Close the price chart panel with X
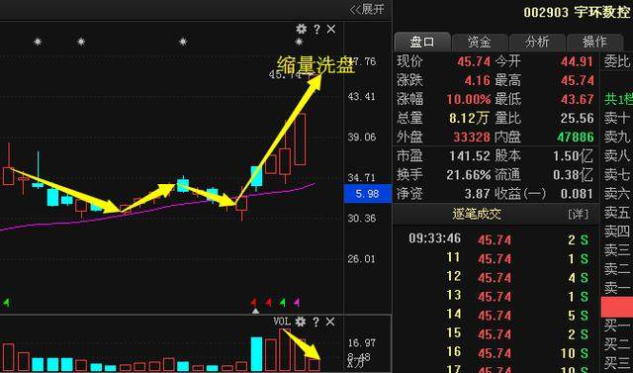 tap(331, 29)
